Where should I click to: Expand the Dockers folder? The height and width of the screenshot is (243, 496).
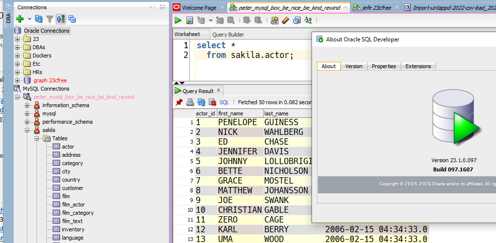(18, 56)
